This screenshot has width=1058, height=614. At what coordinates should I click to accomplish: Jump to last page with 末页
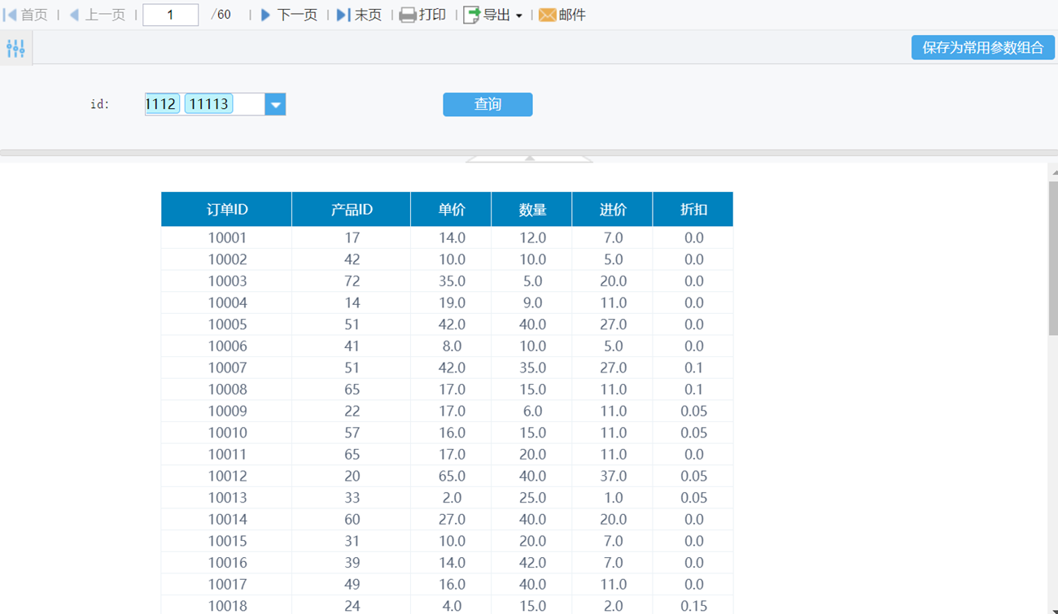(343, 15)
